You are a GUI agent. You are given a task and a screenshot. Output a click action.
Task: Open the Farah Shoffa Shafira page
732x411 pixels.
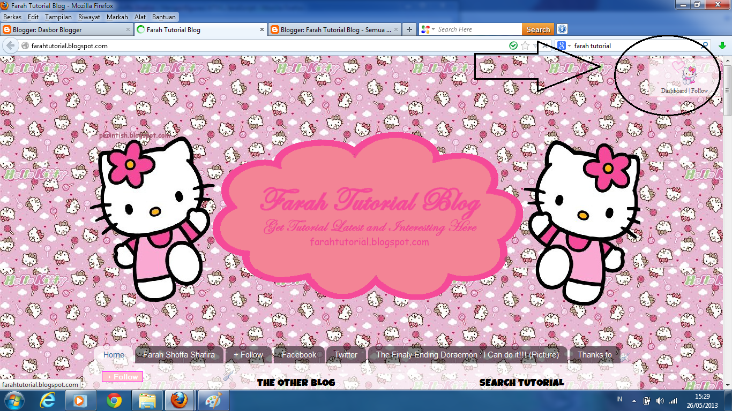tap(179, 355)
